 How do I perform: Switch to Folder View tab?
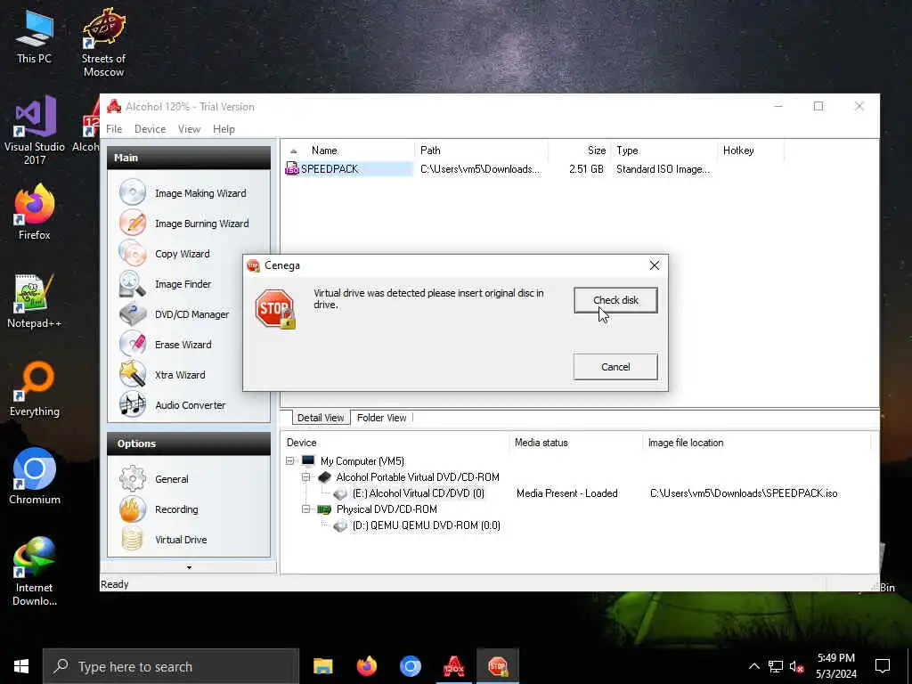coord(381,418)
